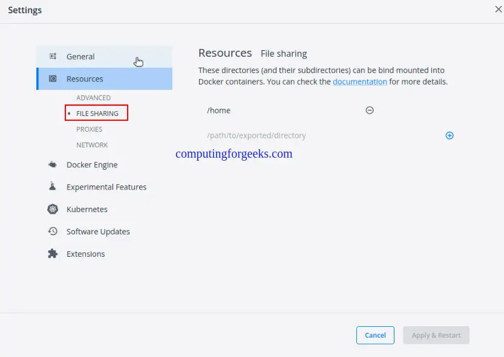
Task: Select the File Sharing subsection
Action: pyautogui.click(x=97, y=114)
